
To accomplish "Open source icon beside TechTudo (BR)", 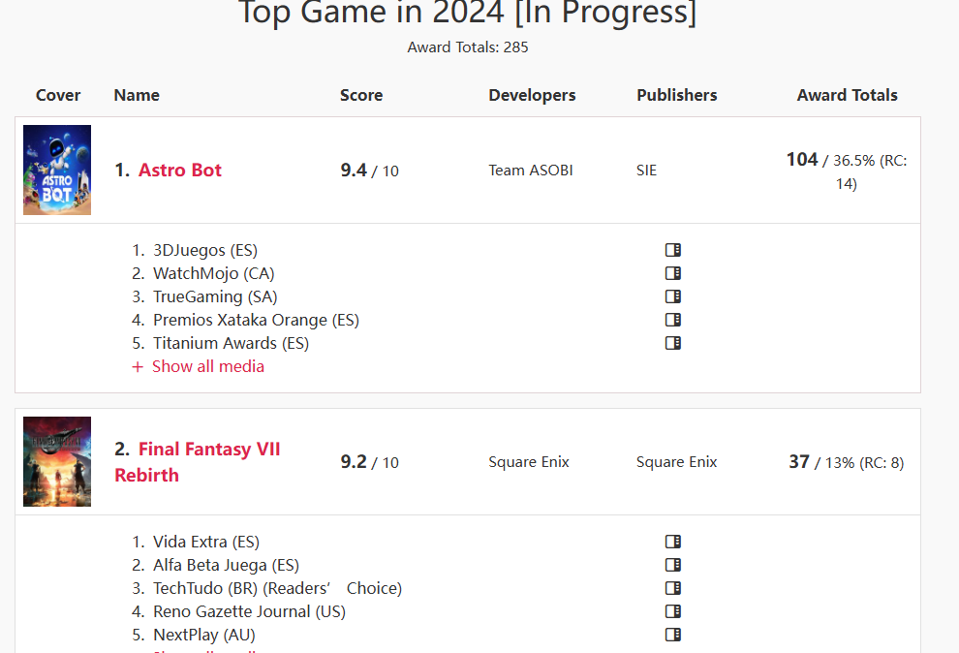I will click(x=673, y=588).
